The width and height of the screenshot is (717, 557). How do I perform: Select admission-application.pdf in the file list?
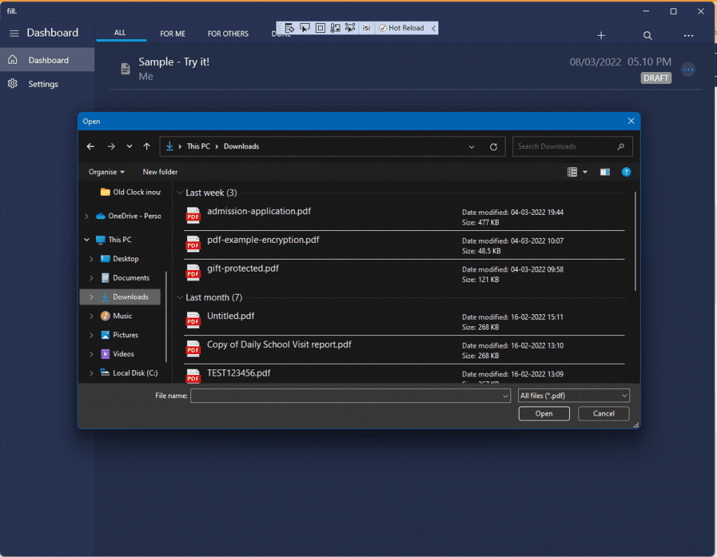(x=259, y=211)
